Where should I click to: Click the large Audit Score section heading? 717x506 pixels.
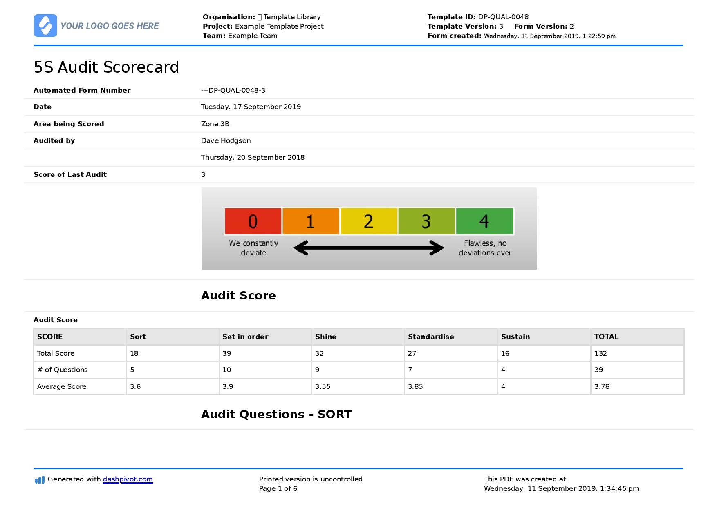click(x=238, y=295)
